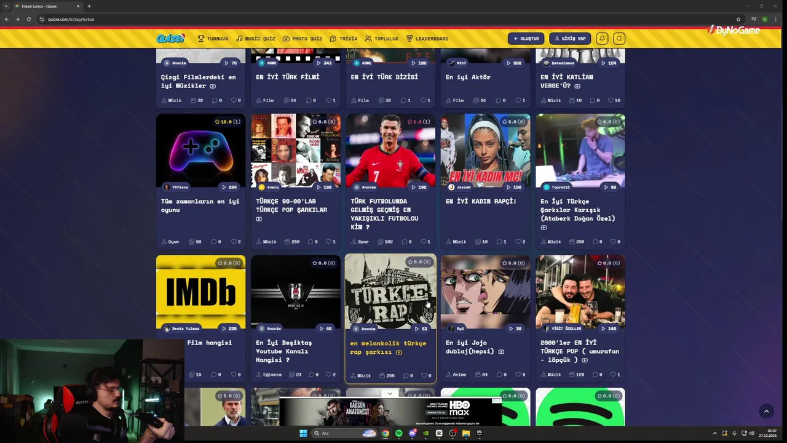
Task: Open the Türkçe Rap quiz thumbnail
Action: coord(390,292)
